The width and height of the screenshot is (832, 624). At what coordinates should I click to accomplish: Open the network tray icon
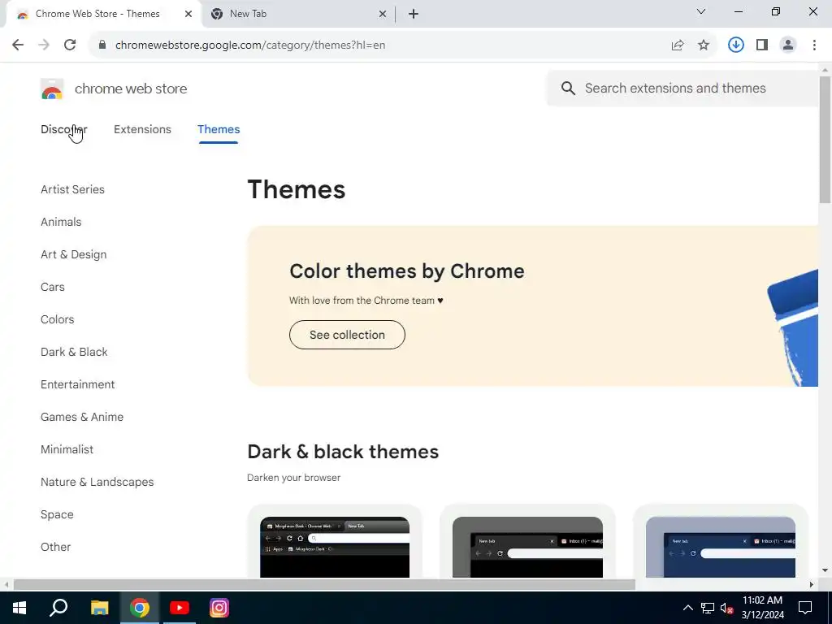point(708,608)
